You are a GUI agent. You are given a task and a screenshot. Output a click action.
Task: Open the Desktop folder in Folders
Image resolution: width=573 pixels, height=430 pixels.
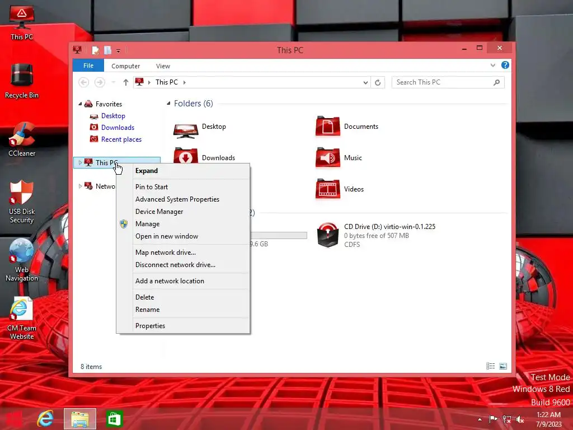tap(200, 127)
